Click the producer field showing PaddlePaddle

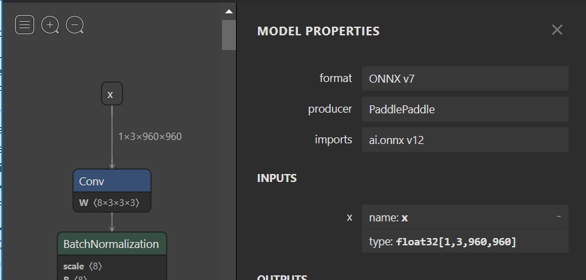[465, 109]
